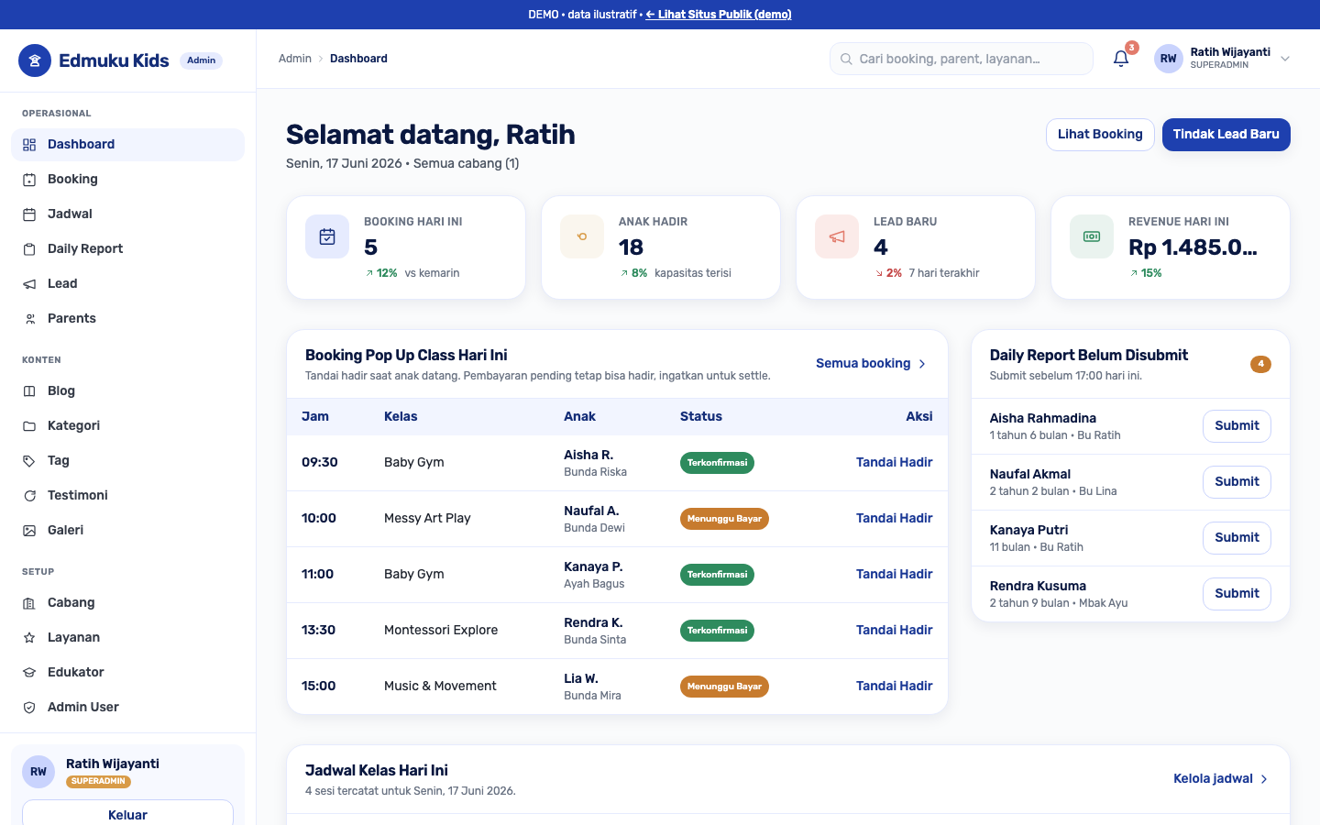Screen dimensions: 1320x825
Task: Submit report for Aisha Rahmadina
Action: click(x=1237, y=426)
